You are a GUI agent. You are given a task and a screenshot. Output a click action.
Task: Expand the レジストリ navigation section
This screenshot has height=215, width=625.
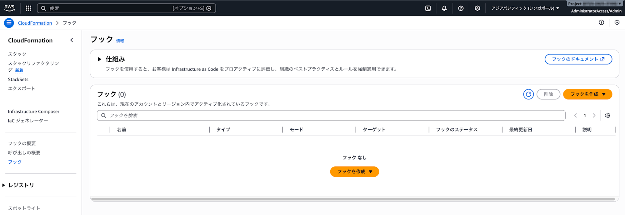tap(4, 185)
